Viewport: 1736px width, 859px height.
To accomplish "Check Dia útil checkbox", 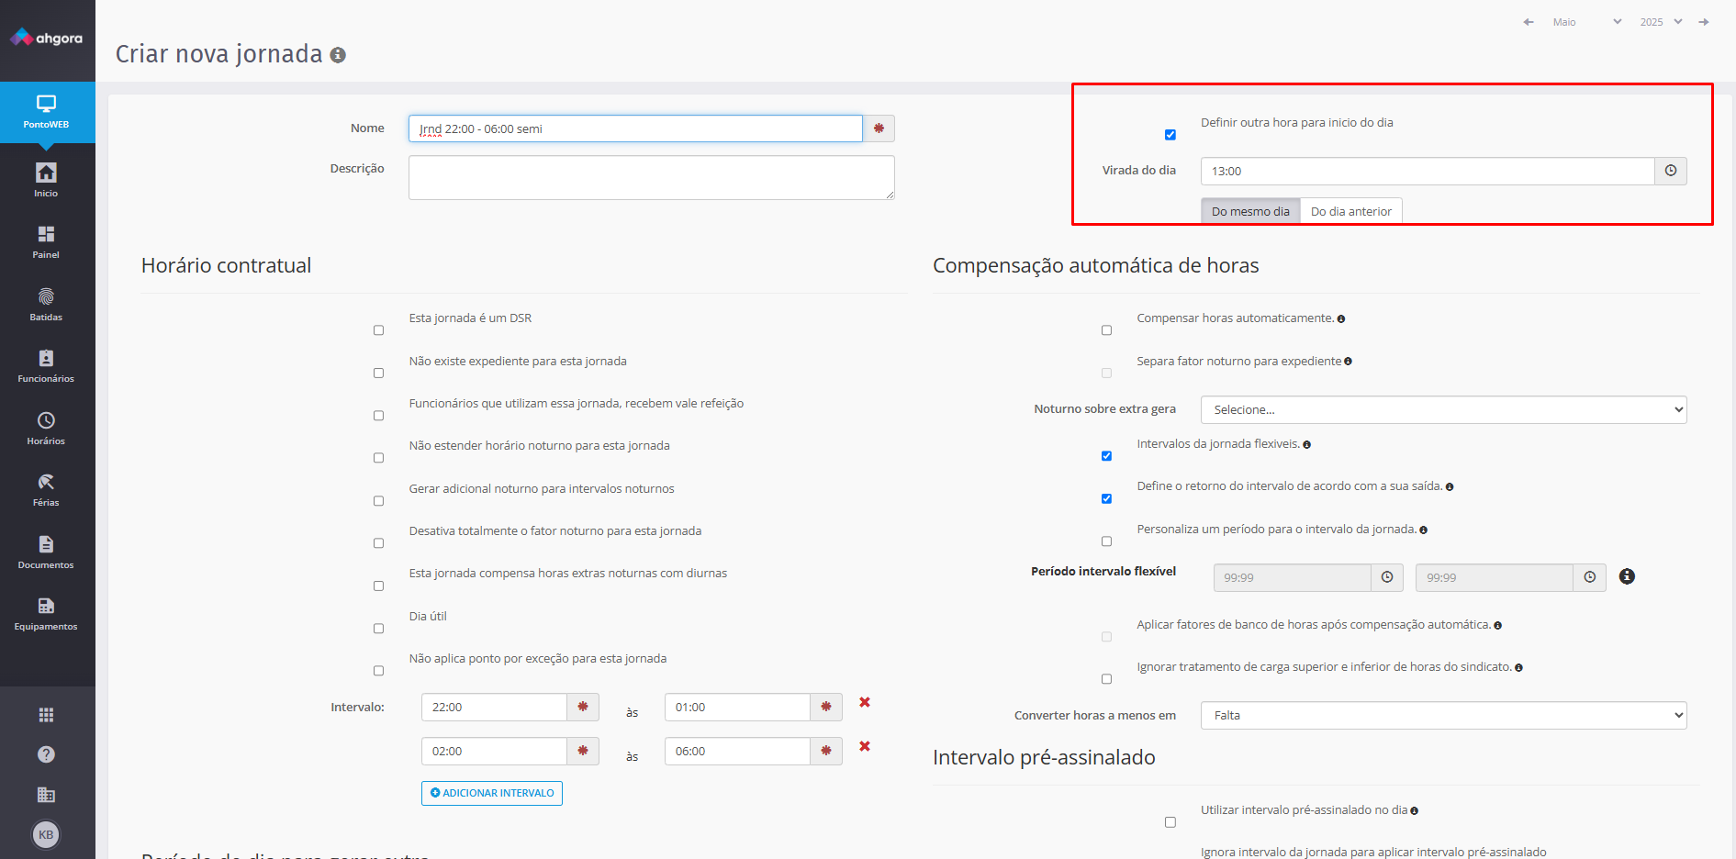I will click(378, 629).
